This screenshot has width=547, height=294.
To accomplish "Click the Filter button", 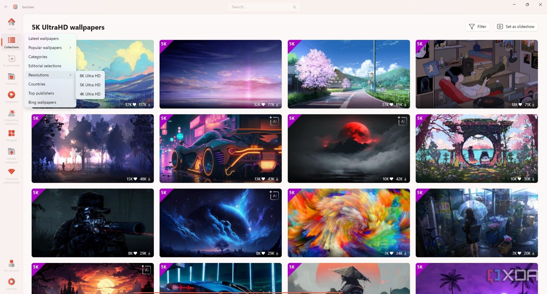I will click(x=477, y=27).
